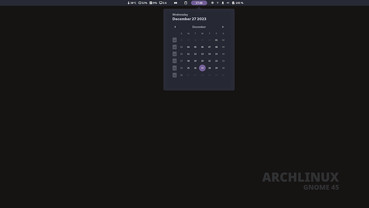Screen dimensions: 369x208
Task: Select day 08 in the calendar
Action: [x=216, y=47]
